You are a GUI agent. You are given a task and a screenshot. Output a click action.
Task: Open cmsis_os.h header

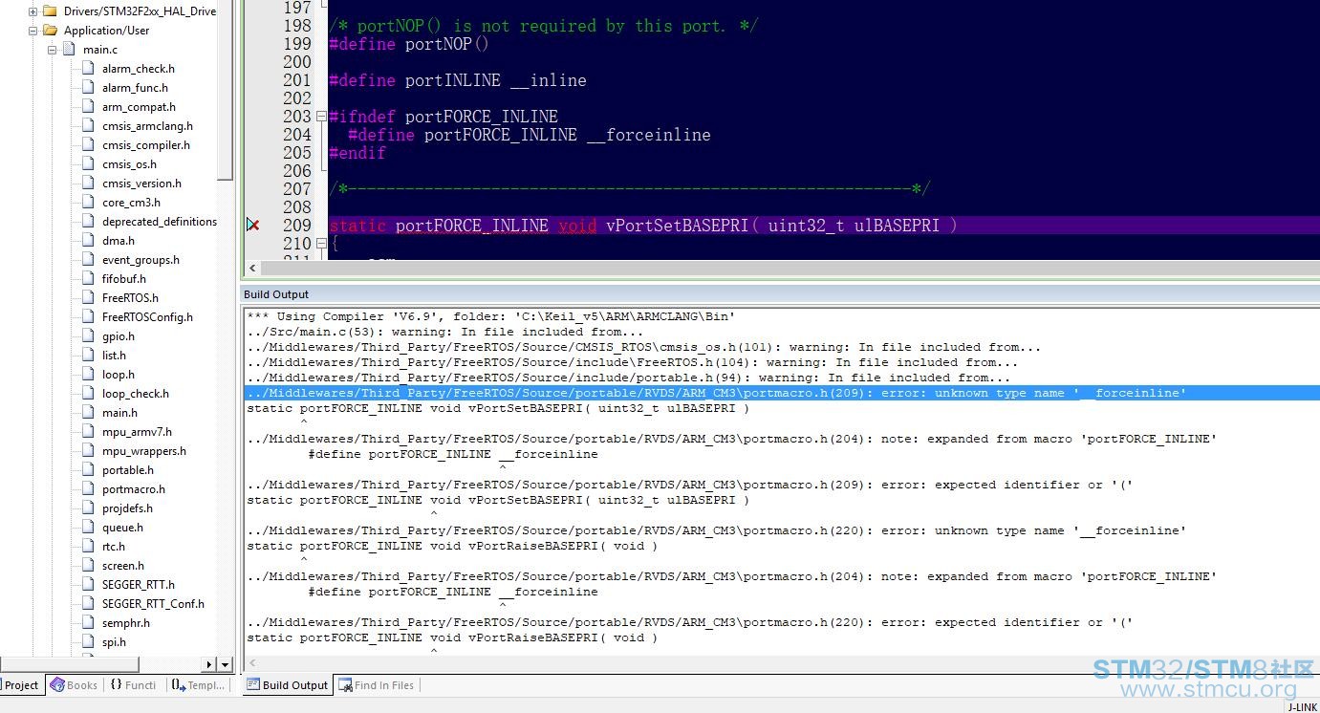(x=129, y=164)
